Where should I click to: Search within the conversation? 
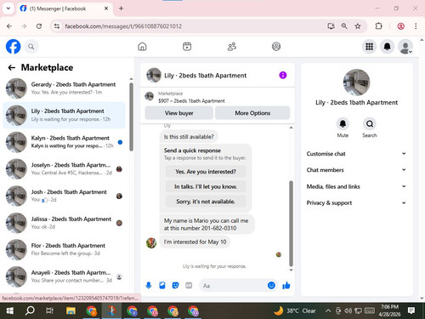tap(370, 124)
